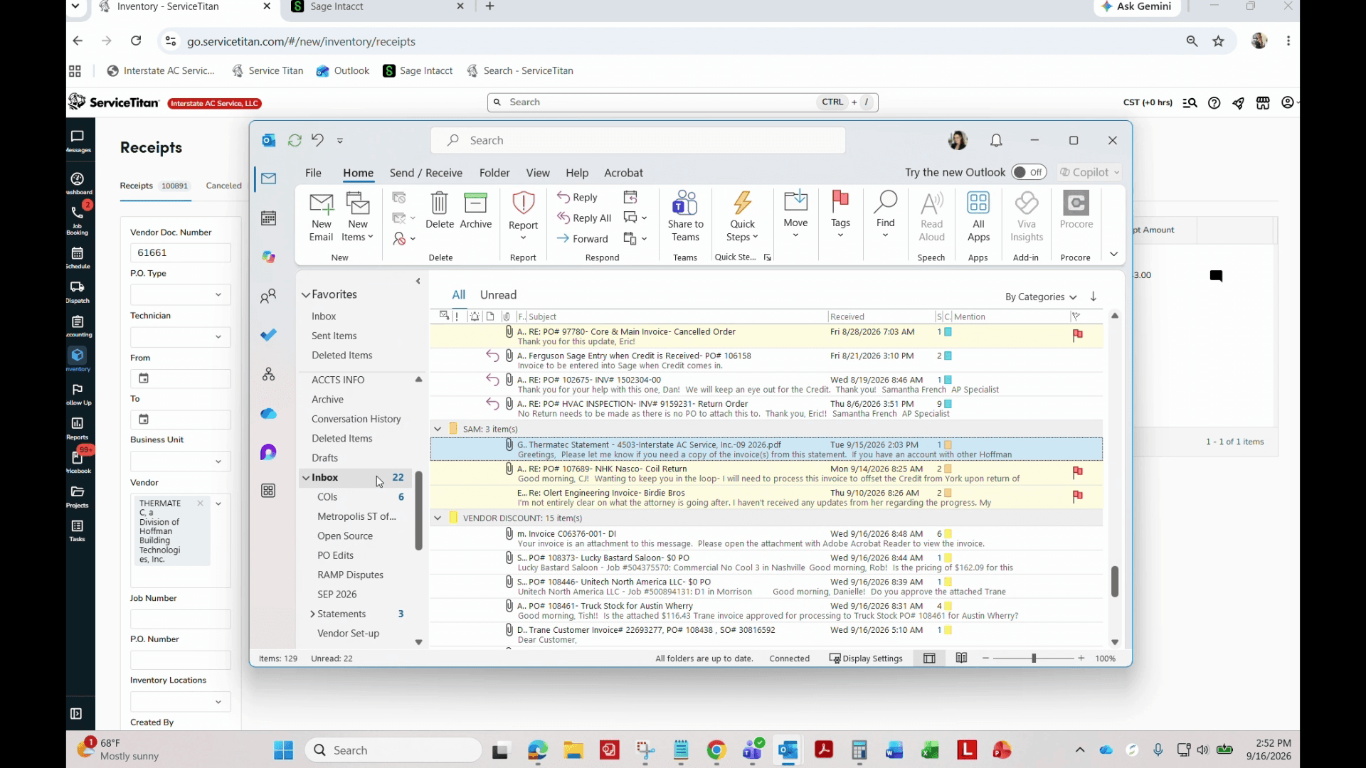Image resolution: width=1366 pixels, height=768 pixels.
Task: Open the Help ribbon tab
Action: coord(576,173)
